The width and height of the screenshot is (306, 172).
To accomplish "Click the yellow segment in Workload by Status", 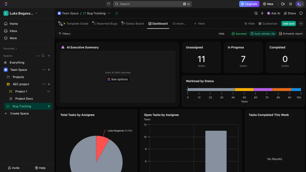I will (x=244, y=89).
